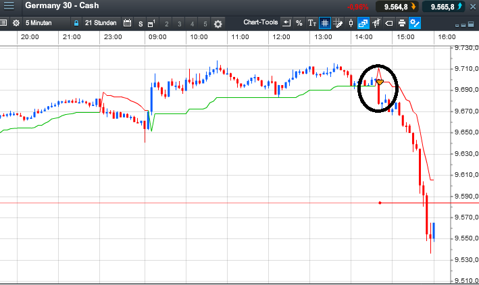Image resolution: width=479 pixels, height=285 pixels.
Task: Toggle the overlapping windows chart tool
Action: (363, 23)
